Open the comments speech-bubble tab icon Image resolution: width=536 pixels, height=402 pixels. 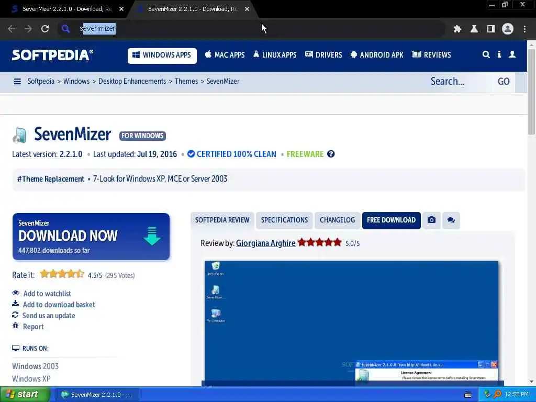pyautogui.click(x=451, y=220)
